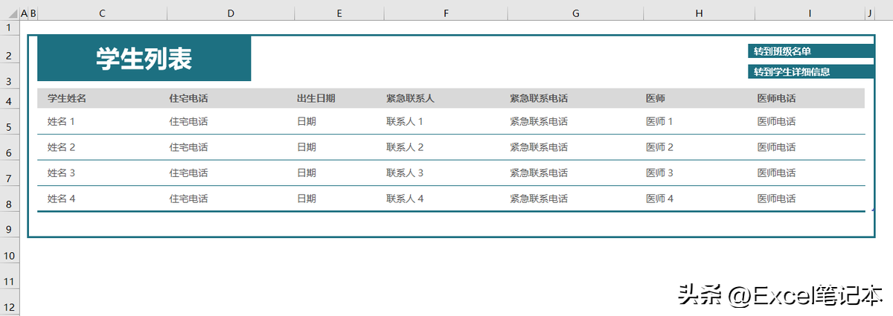The width and height of the screenshot is (893, 316).
Task: Click the 医师 table header cell
Action: 699,98
